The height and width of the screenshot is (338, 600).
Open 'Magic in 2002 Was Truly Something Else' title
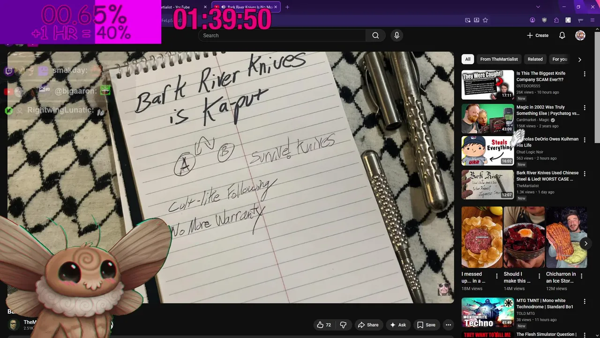click(547, 110)
